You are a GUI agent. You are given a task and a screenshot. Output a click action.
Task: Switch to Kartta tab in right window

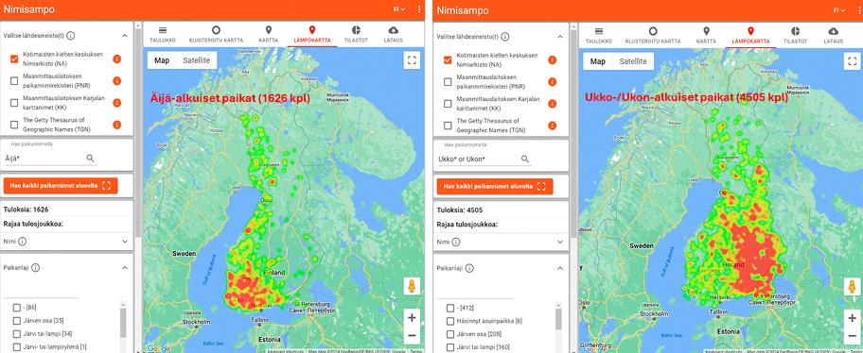click(706, 36)
